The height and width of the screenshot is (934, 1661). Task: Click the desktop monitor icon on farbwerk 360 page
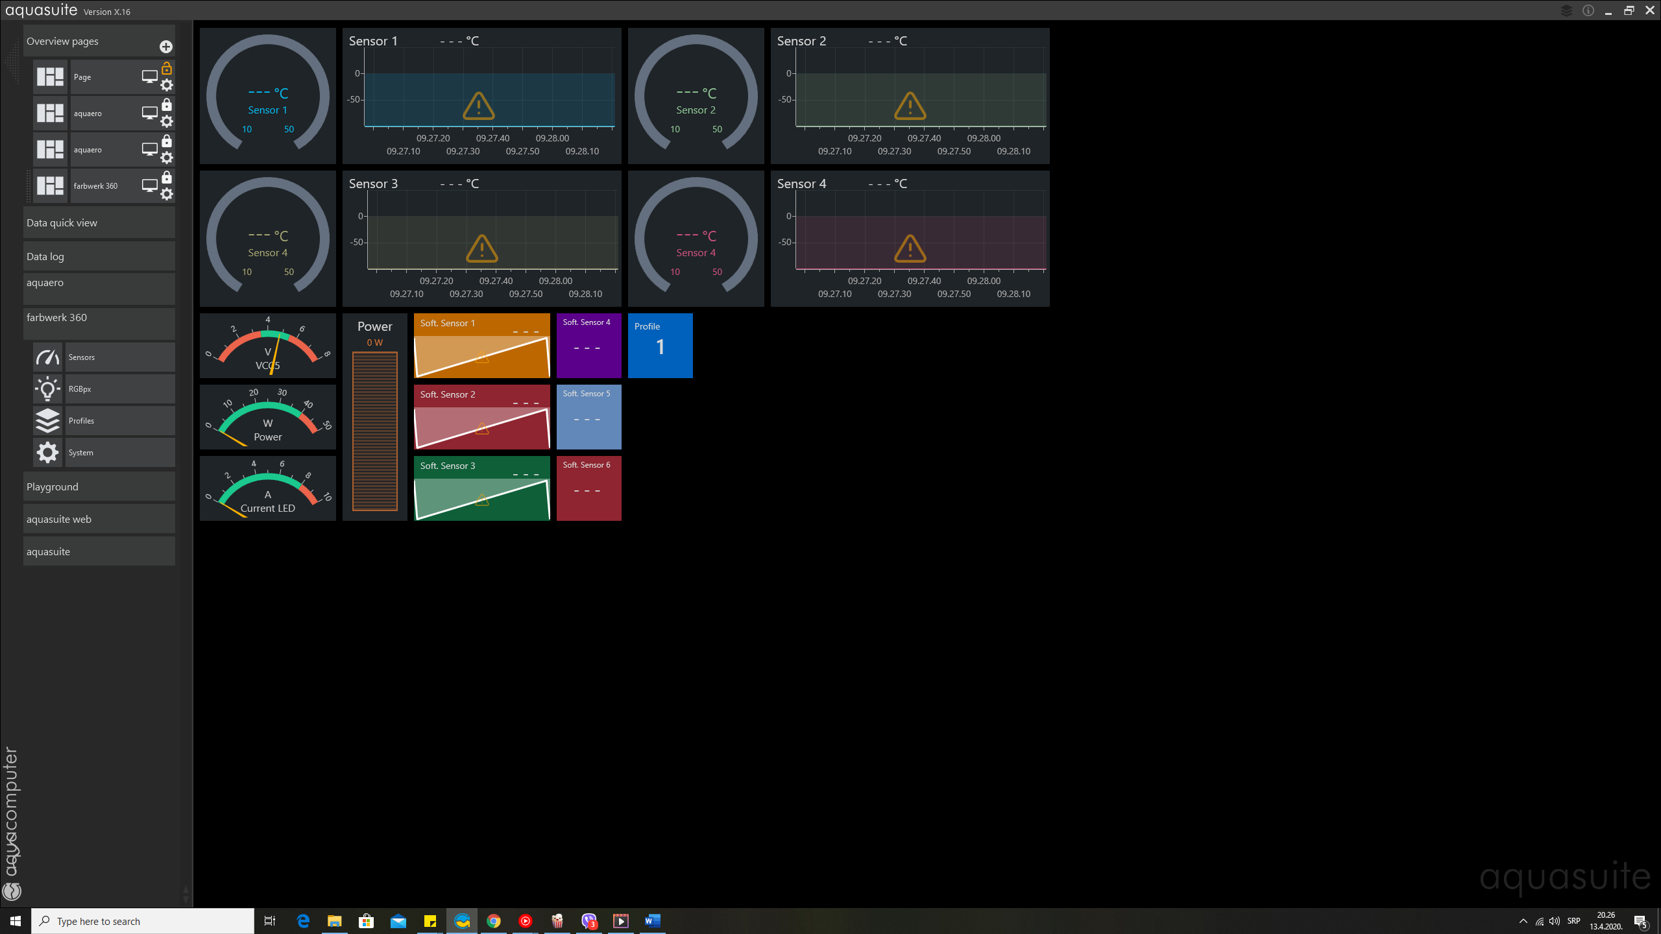coord(149,186)
